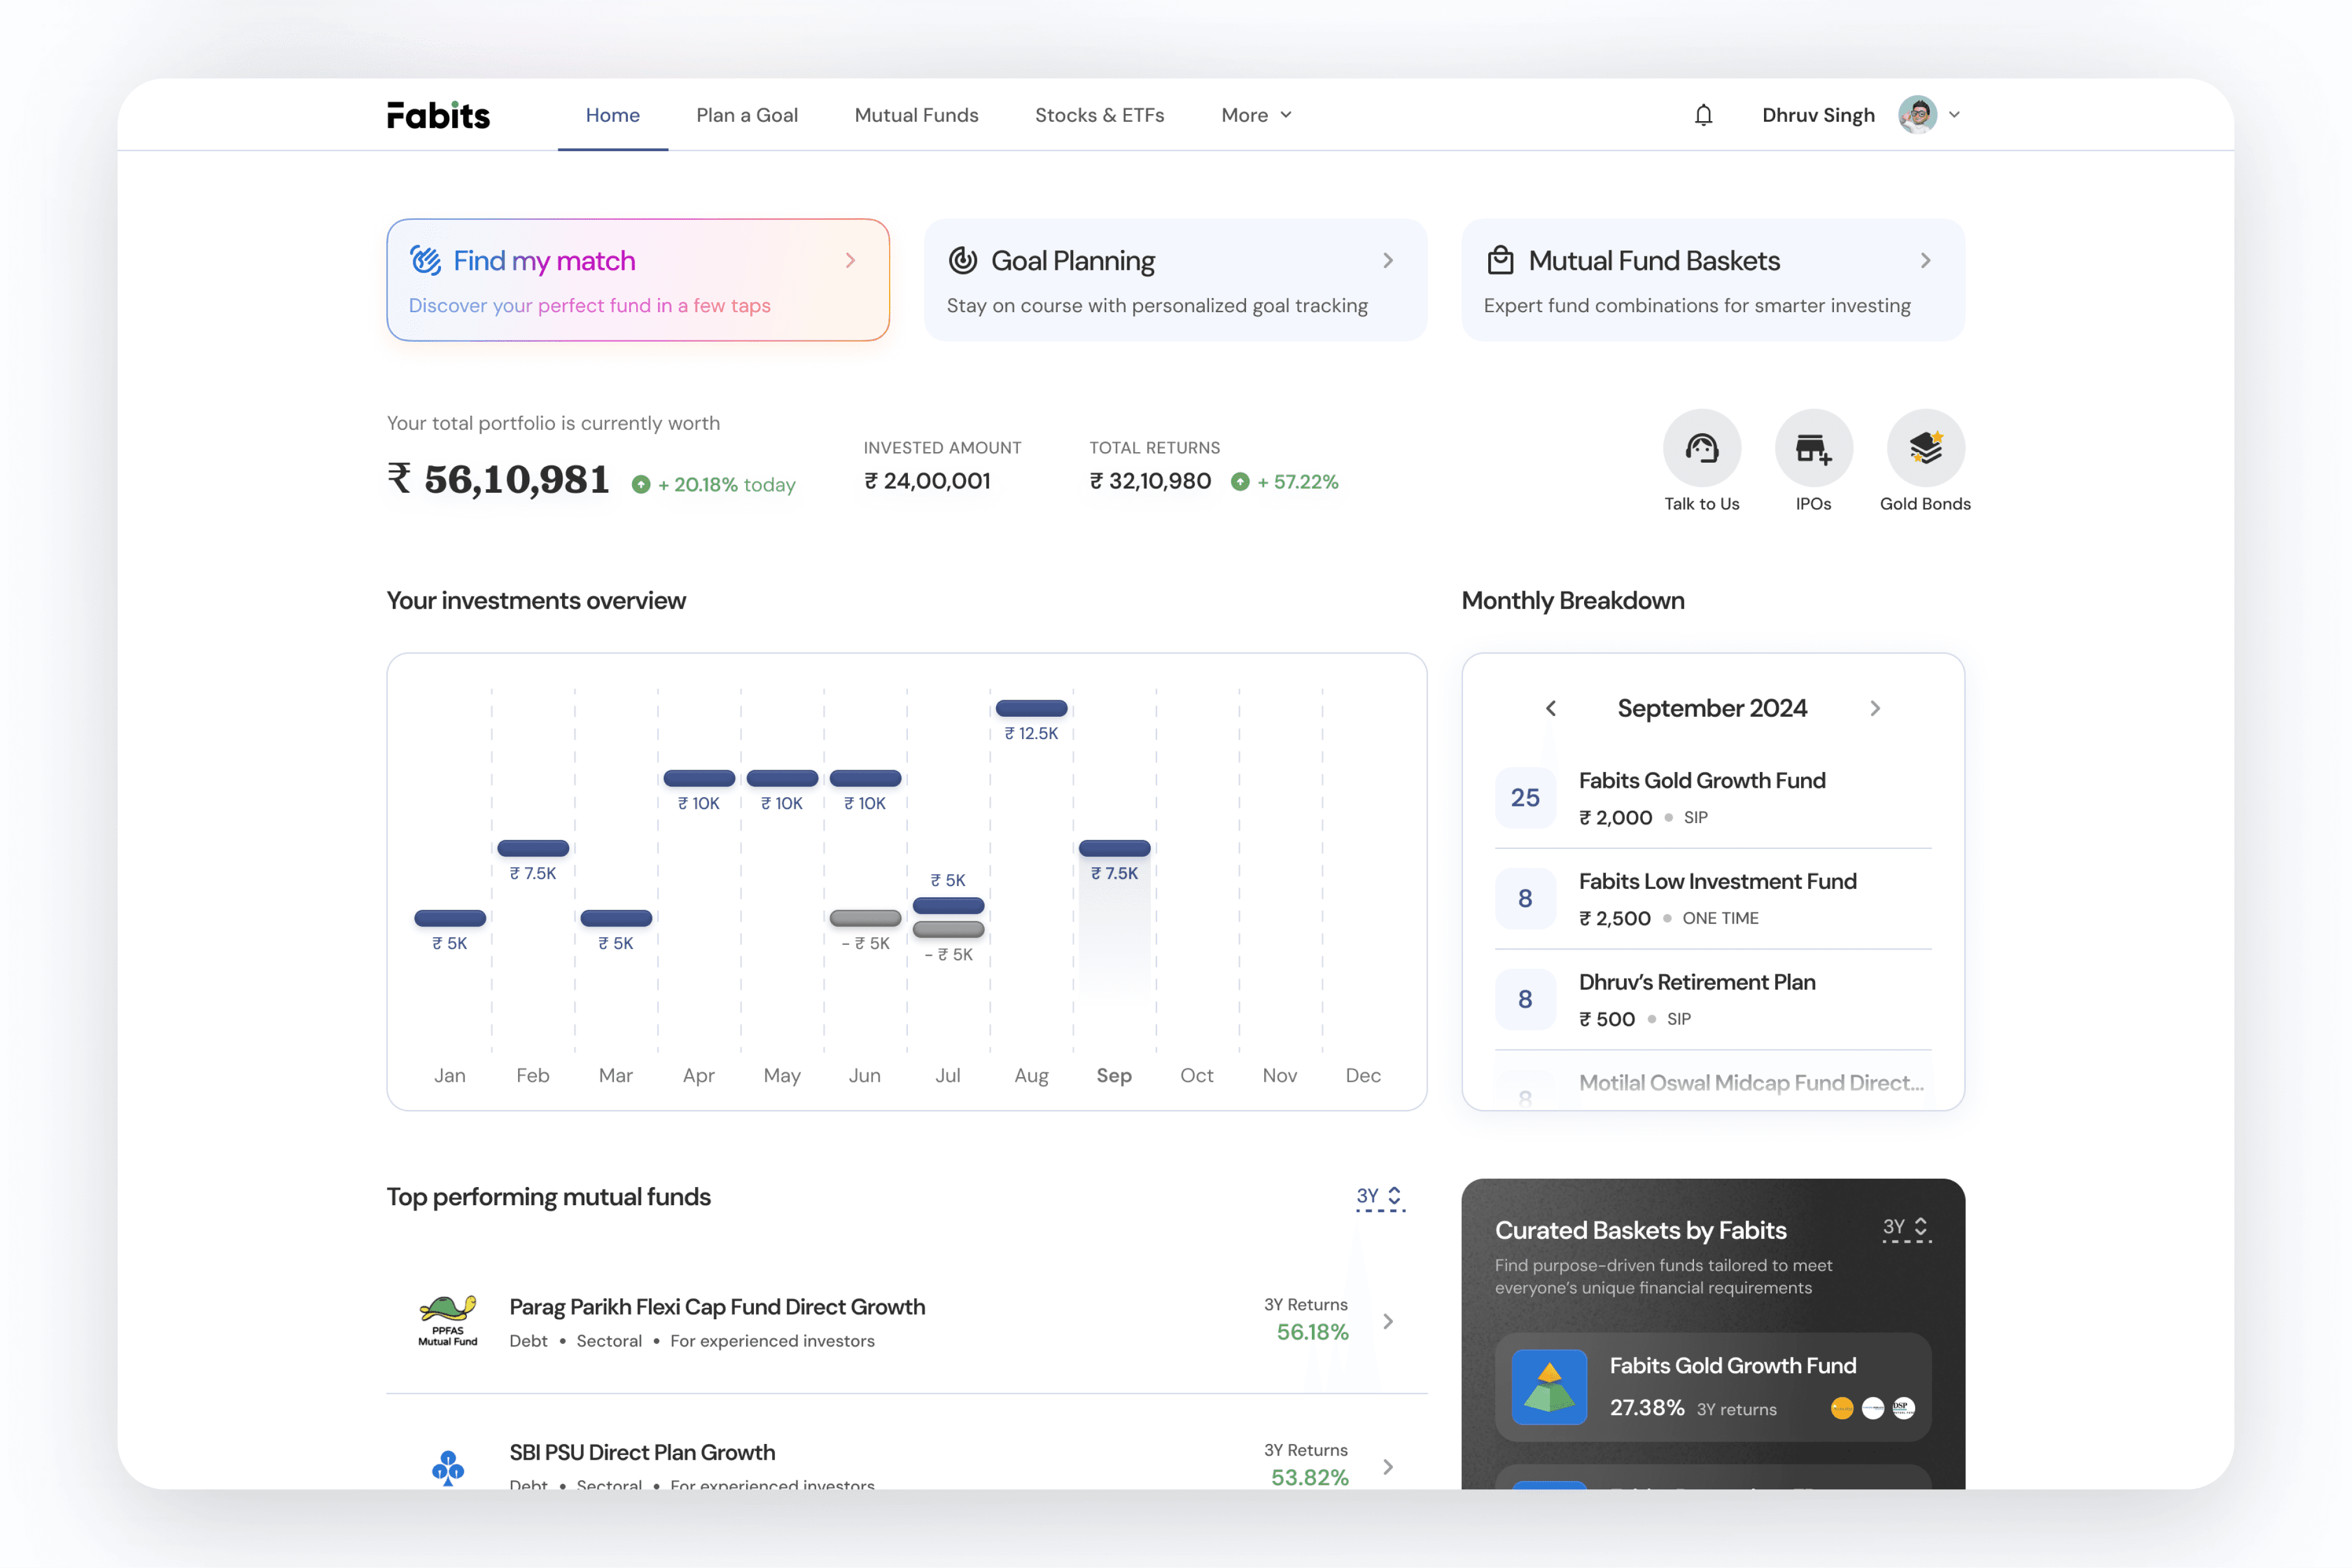Go to next month after September 2024
2352x1568 pixels.
point(1875,708)
